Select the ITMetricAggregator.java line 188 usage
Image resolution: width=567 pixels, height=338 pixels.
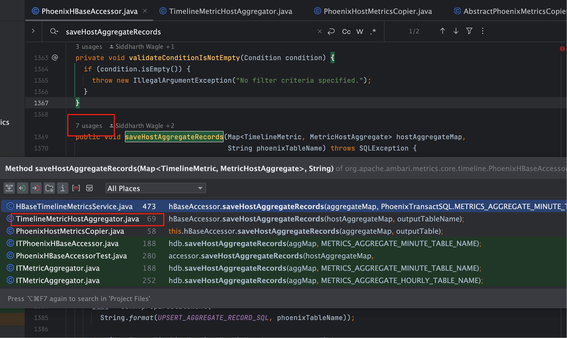(x=283, y=268)
